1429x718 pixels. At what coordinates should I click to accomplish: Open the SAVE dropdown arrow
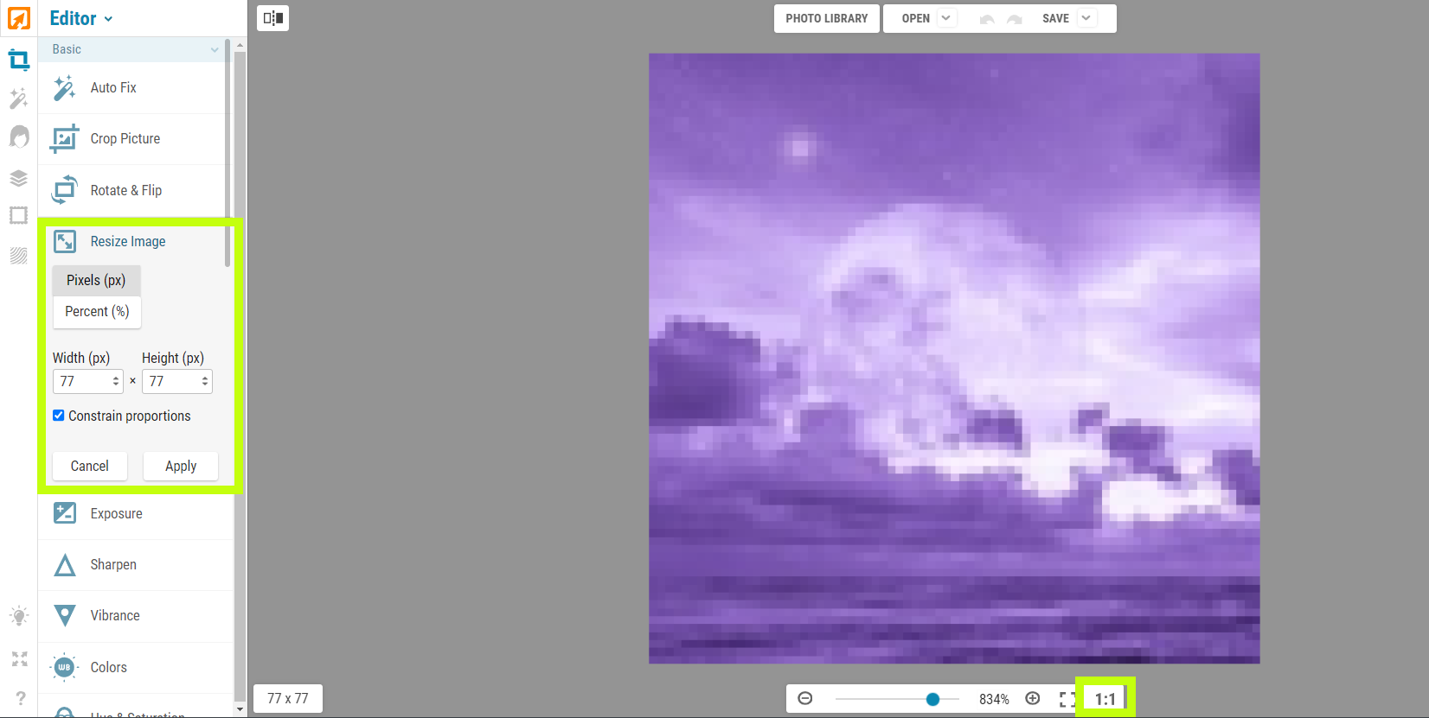(x=1086, y=18)
